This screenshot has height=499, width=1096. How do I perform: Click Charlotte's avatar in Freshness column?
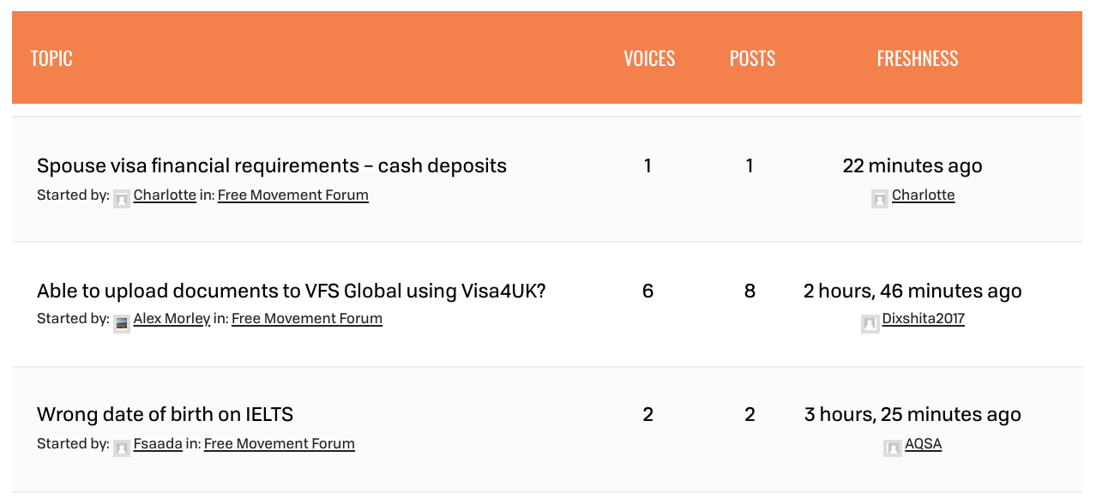880,200
